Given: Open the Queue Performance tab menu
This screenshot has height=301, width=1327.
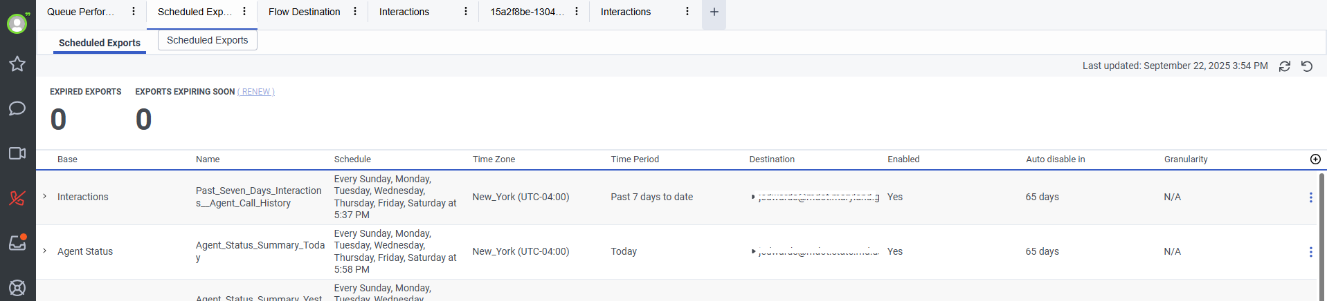Looking at the screenshot, I should [x=134, y=12].
